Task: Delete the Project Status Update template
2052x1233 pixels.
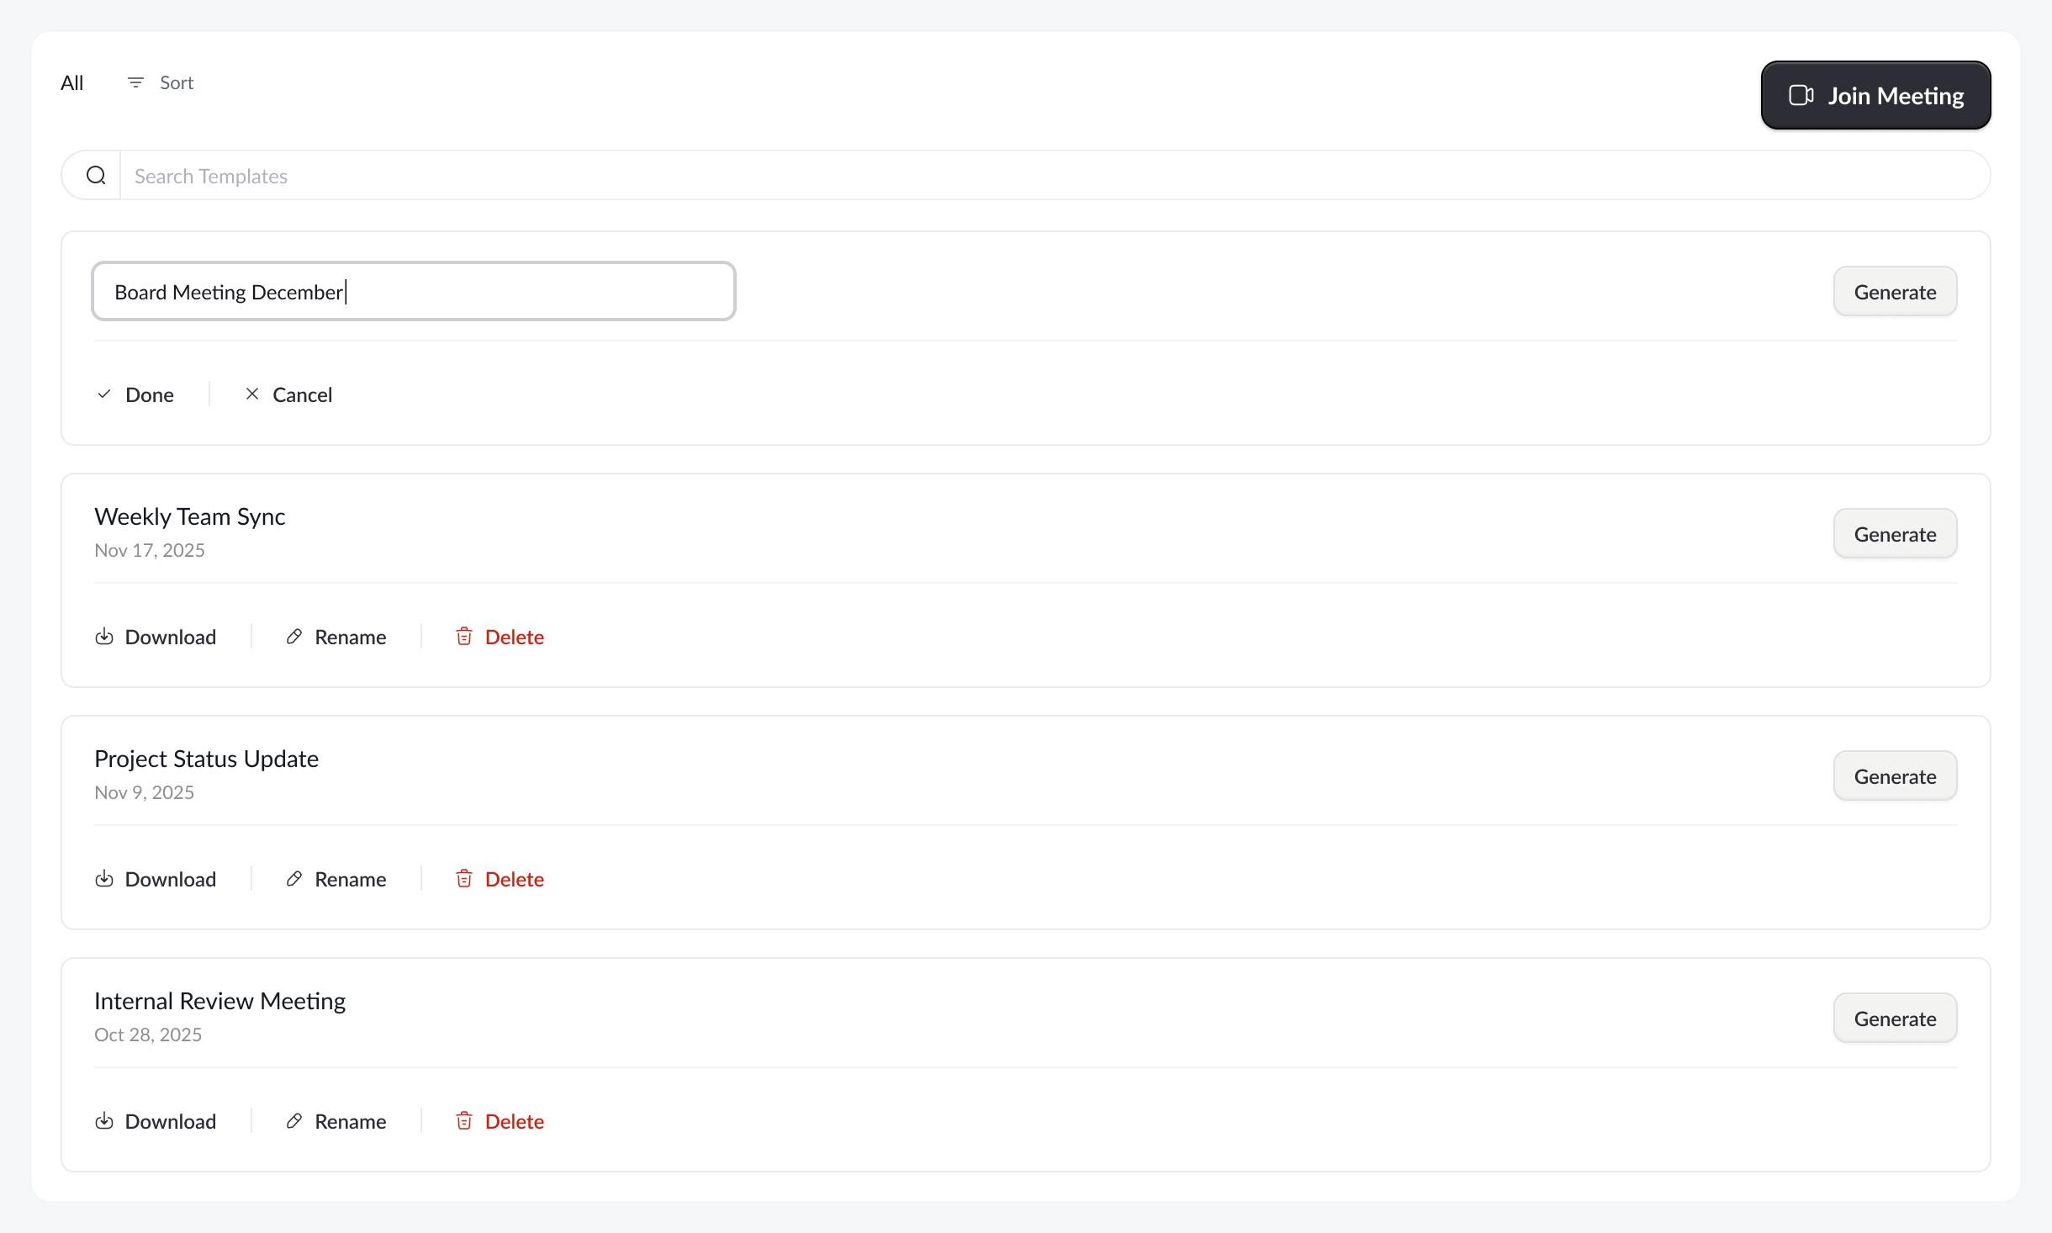Action: point(500,879)
